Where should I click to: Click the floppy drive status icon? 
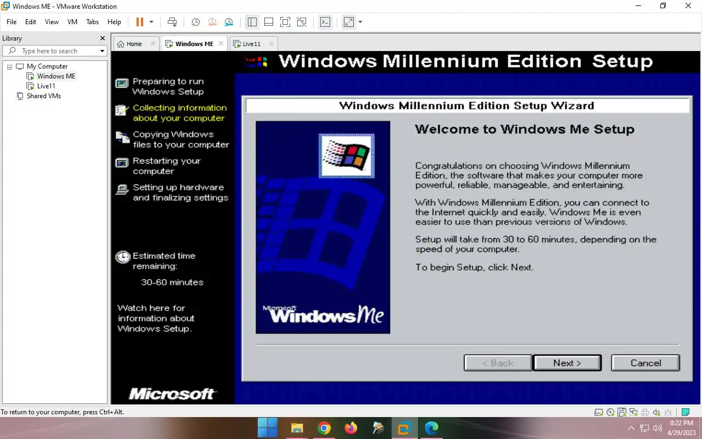pos(622,412)
